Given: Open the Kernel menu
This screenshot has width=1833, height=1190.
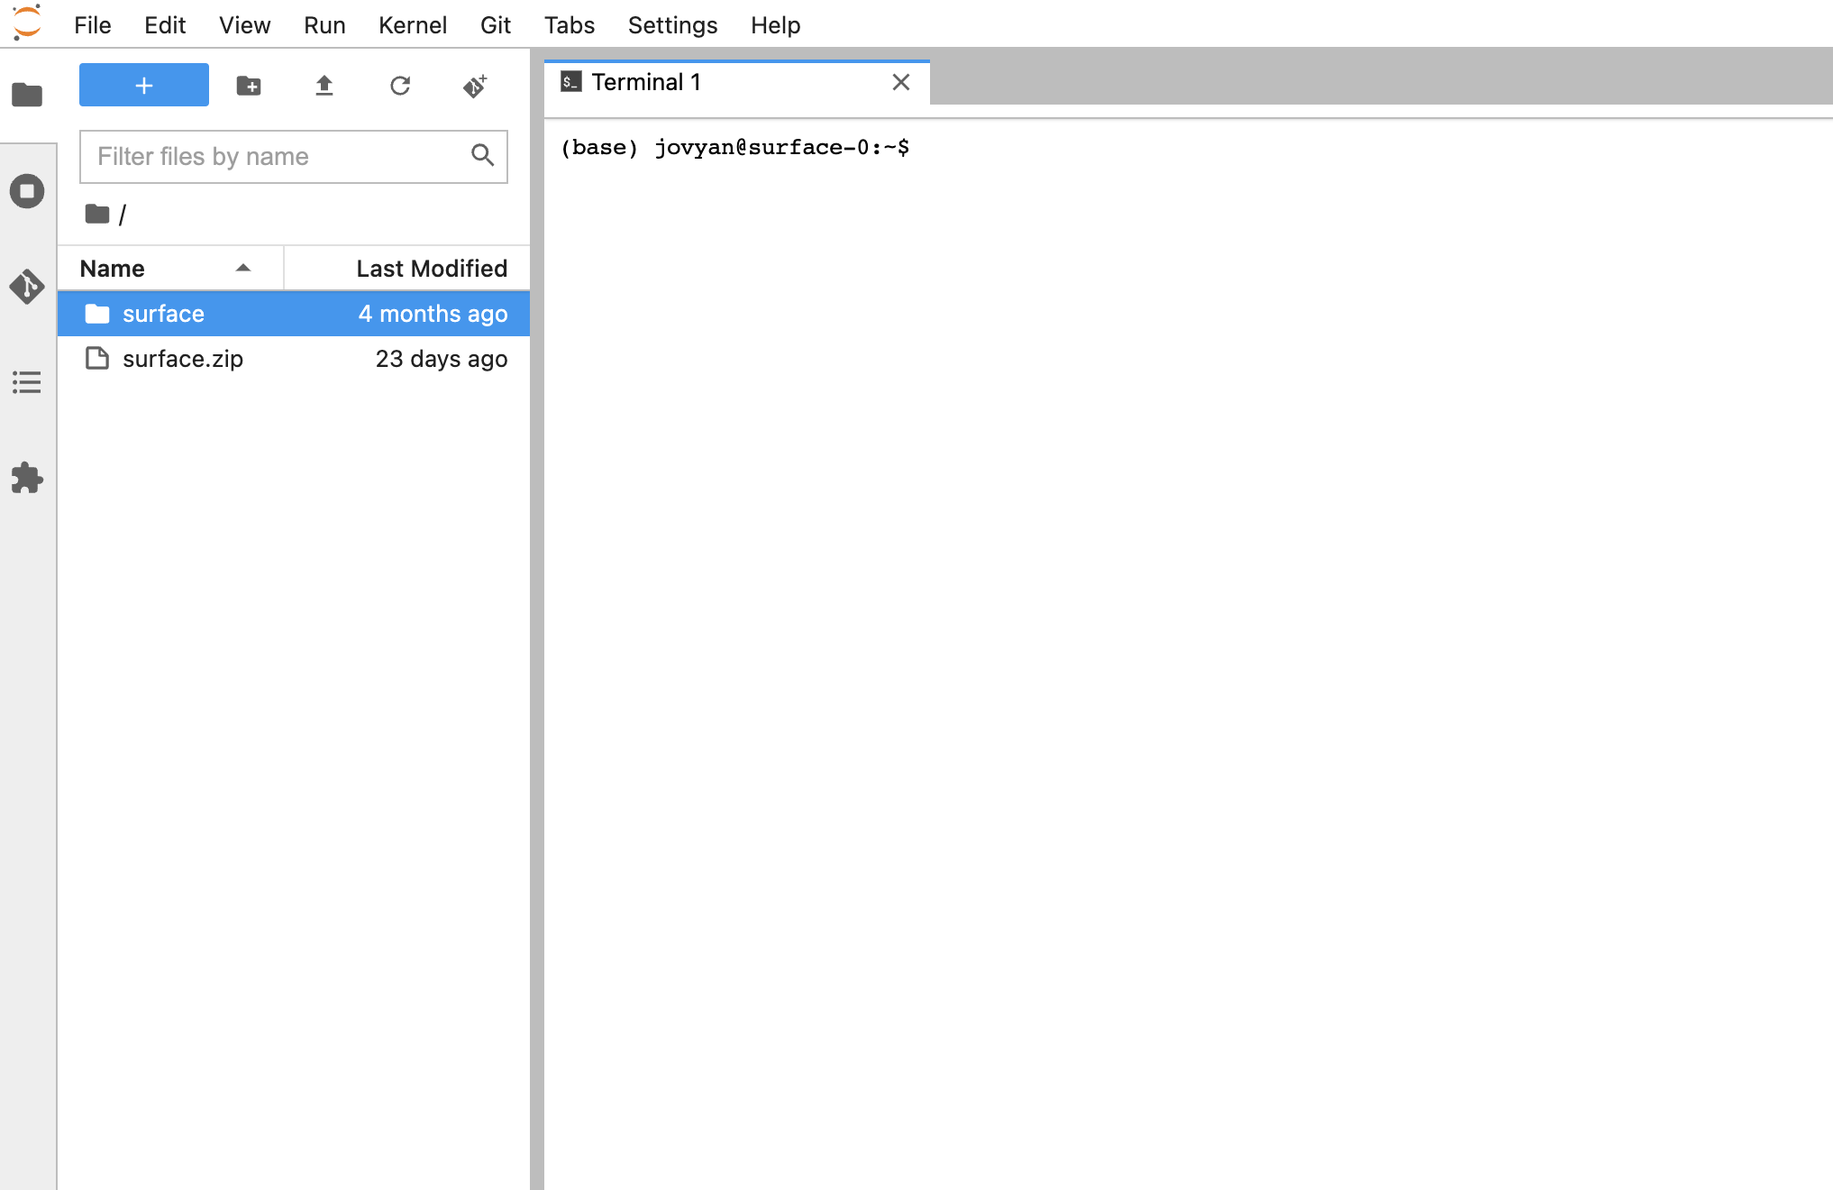Looking at the screenshot, I should tap(412, 25).
